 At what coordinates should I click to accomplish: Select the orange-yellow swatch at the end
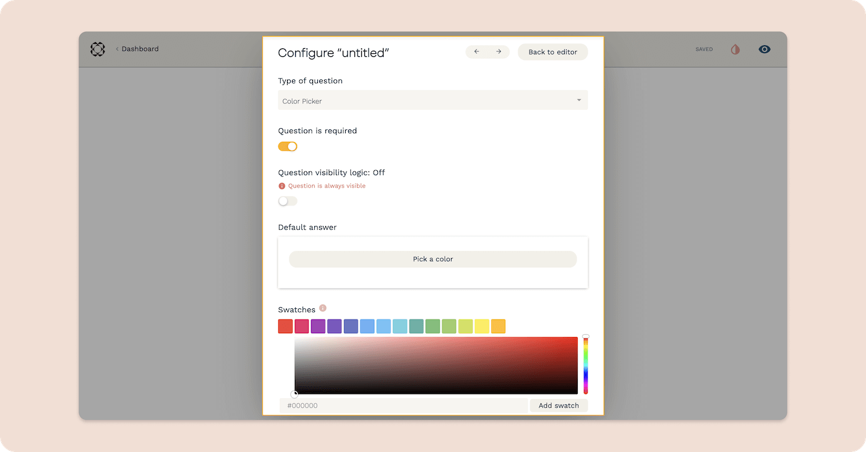click(x=498, y=326)
